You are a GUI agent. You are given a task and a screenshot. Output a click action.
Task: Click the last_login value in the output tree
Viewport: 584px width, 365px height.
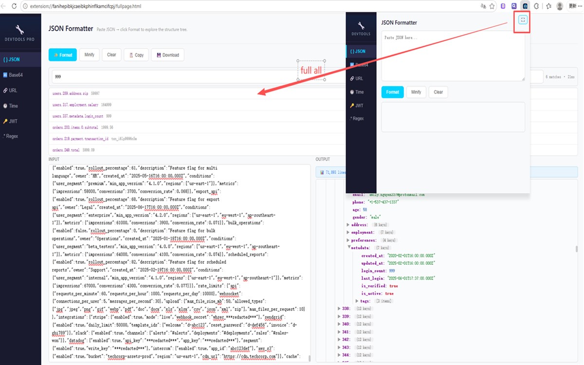click(x=410, y=278)
